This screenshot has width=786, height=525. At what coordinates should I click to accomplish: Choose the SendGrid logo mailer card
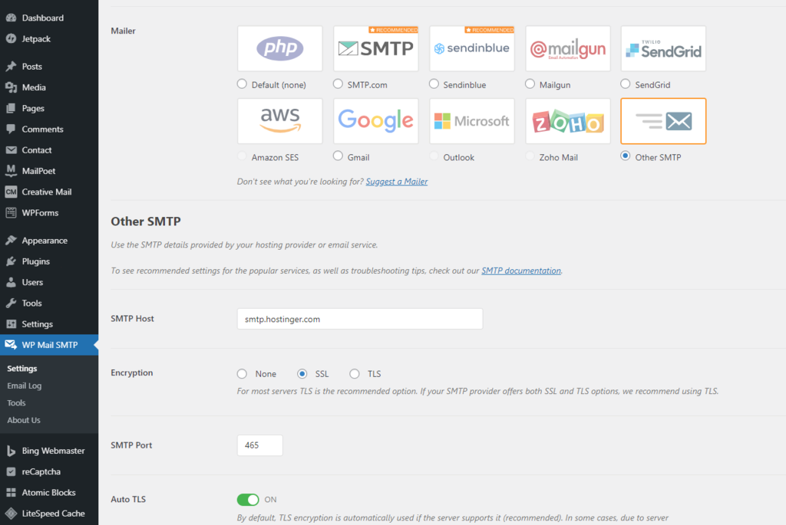(x=664, y=48)
